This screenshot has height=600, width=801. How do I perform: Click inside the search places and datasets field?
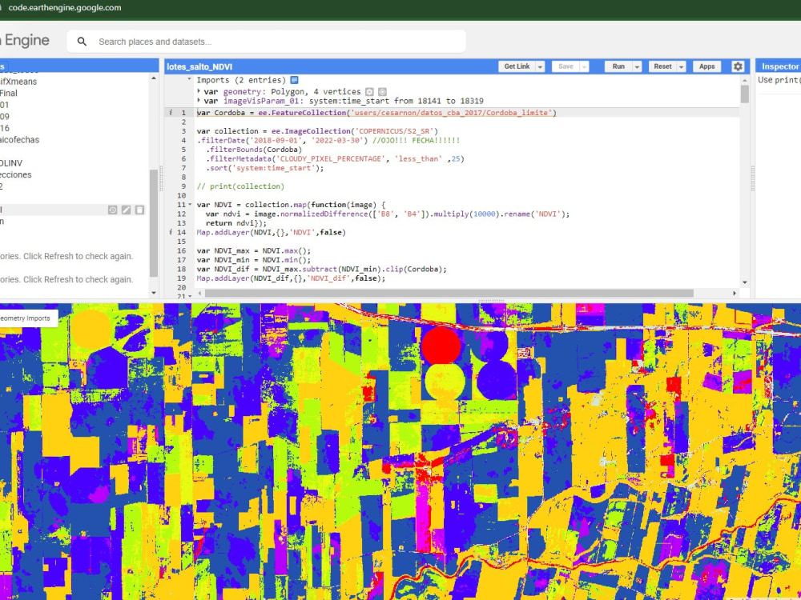tap(240, 41)
